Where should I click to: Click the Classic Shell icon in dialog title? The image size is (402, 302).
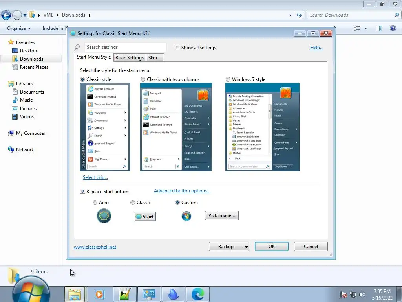point(73,33)
